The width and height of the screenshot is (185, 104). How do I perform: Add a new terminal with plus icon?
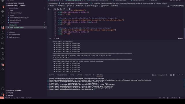pos(166,75)
